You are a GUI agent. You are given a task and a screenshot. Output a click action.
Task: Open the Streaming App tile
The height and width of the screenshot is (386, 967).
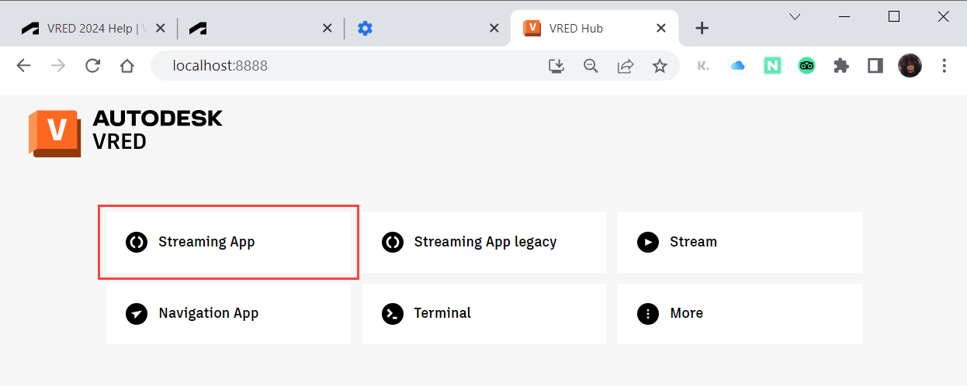[x=228, y=242]
